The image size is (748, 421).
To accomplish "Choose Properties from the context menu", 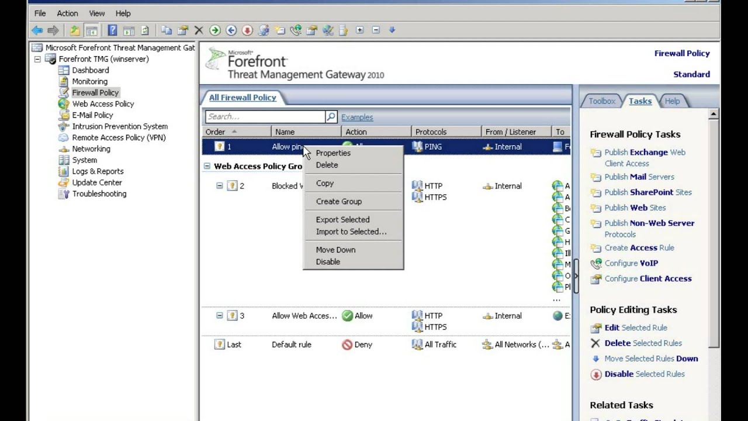I will point(353,153).
